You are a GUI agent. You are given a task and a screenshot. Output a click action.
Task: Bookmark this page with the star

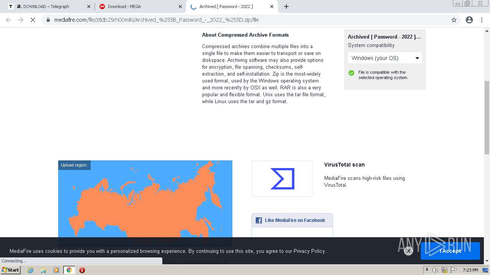click(454, 20)
